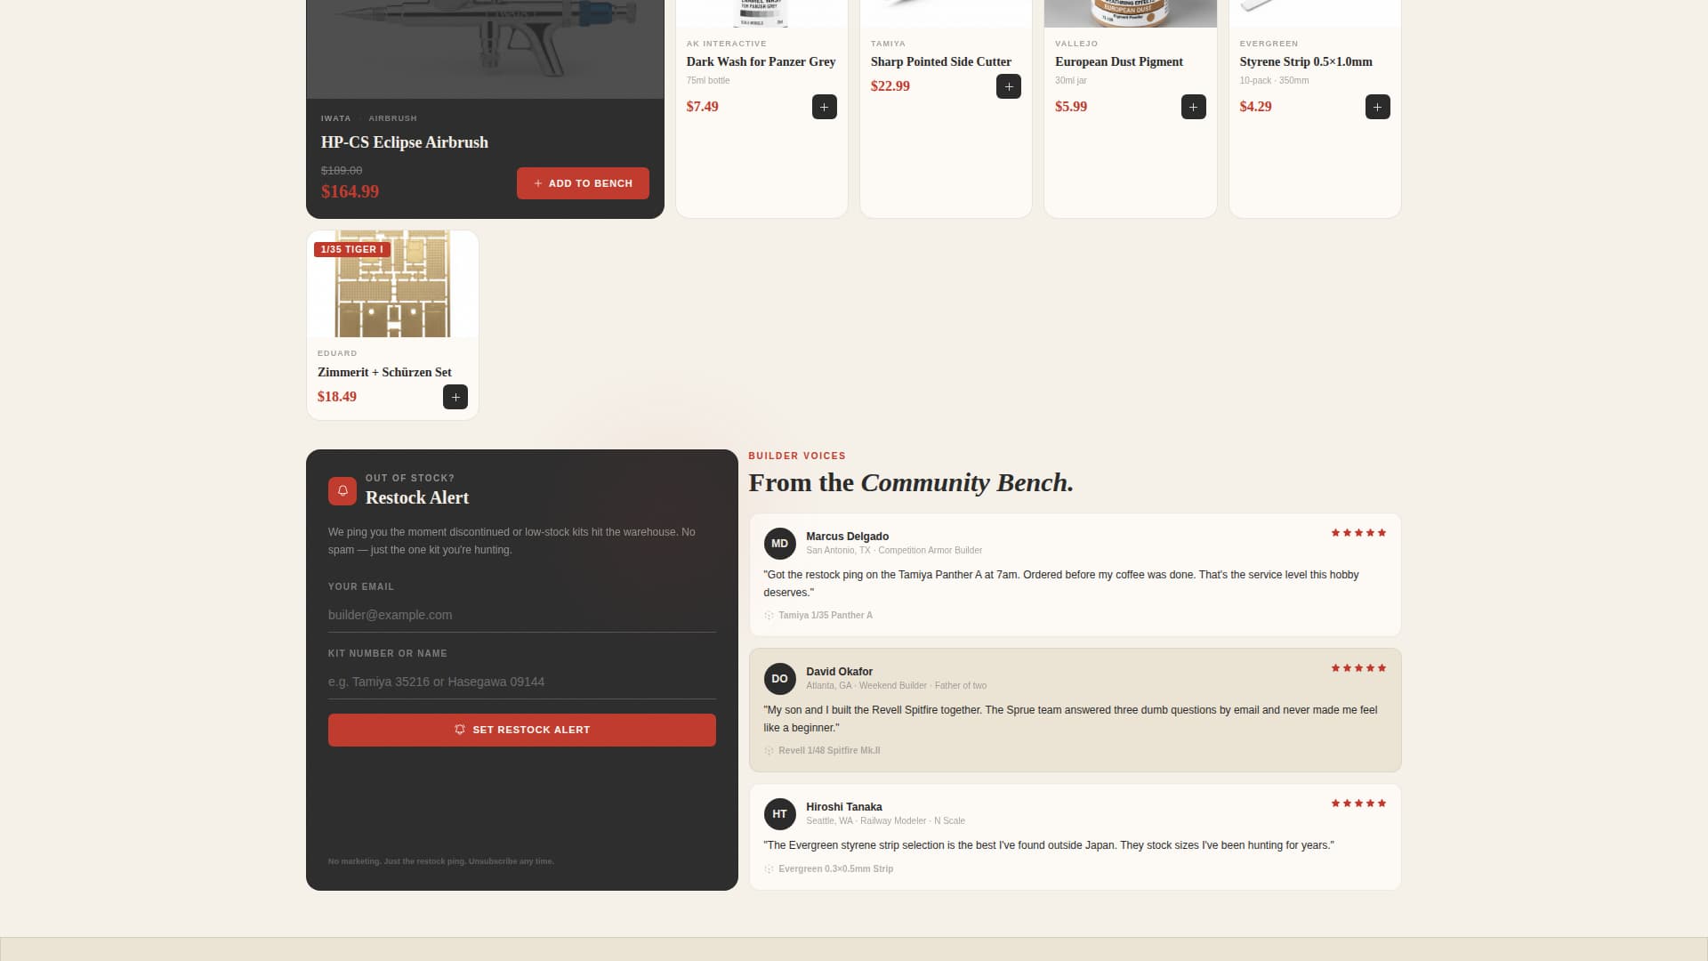
Task: Click the 1/35 TIGER I badge
Action: (x=352, y=250)
